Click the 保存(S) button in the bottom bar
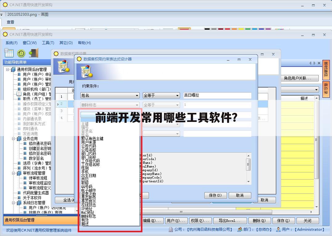Viewport: 332px width, 236px height. pyautogui.click(x=283, y=221)
